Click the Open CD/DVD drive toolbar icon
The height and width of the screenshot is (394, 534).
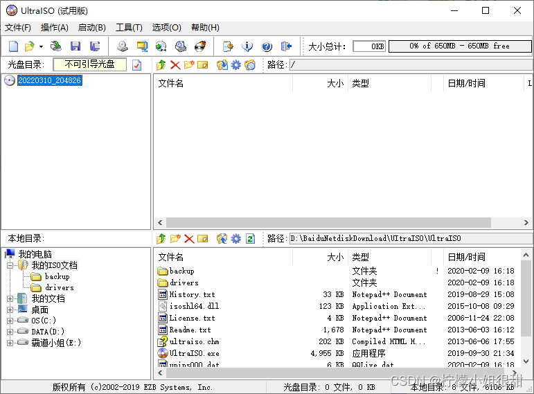tap(56, 46)
